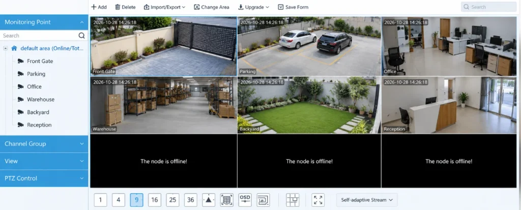Select Office camera in tree

click(34, 87)
